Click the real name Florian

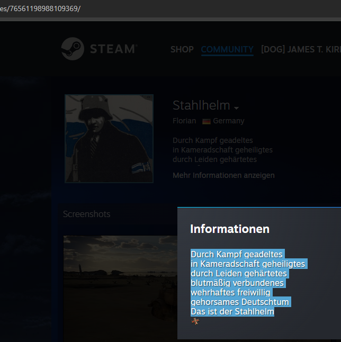pyautogui.click(x=184, y=121)
